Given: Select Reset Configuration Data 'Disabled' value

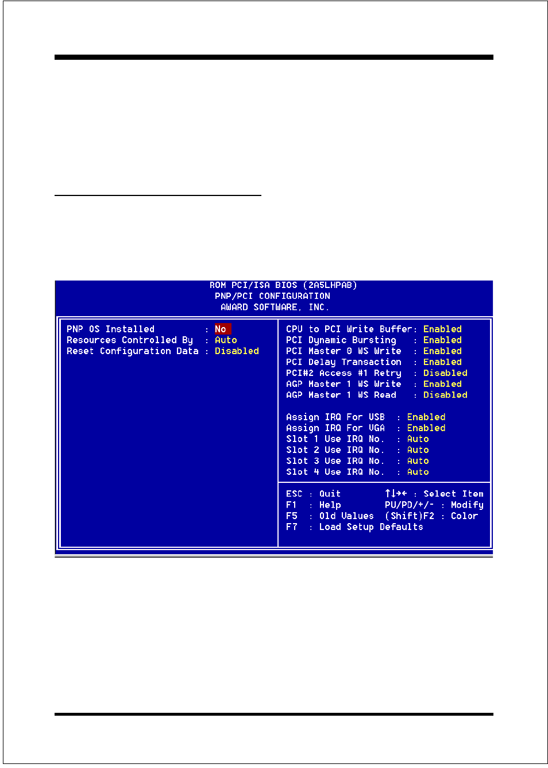Looking at the screenshot, I should pos(237,351).
